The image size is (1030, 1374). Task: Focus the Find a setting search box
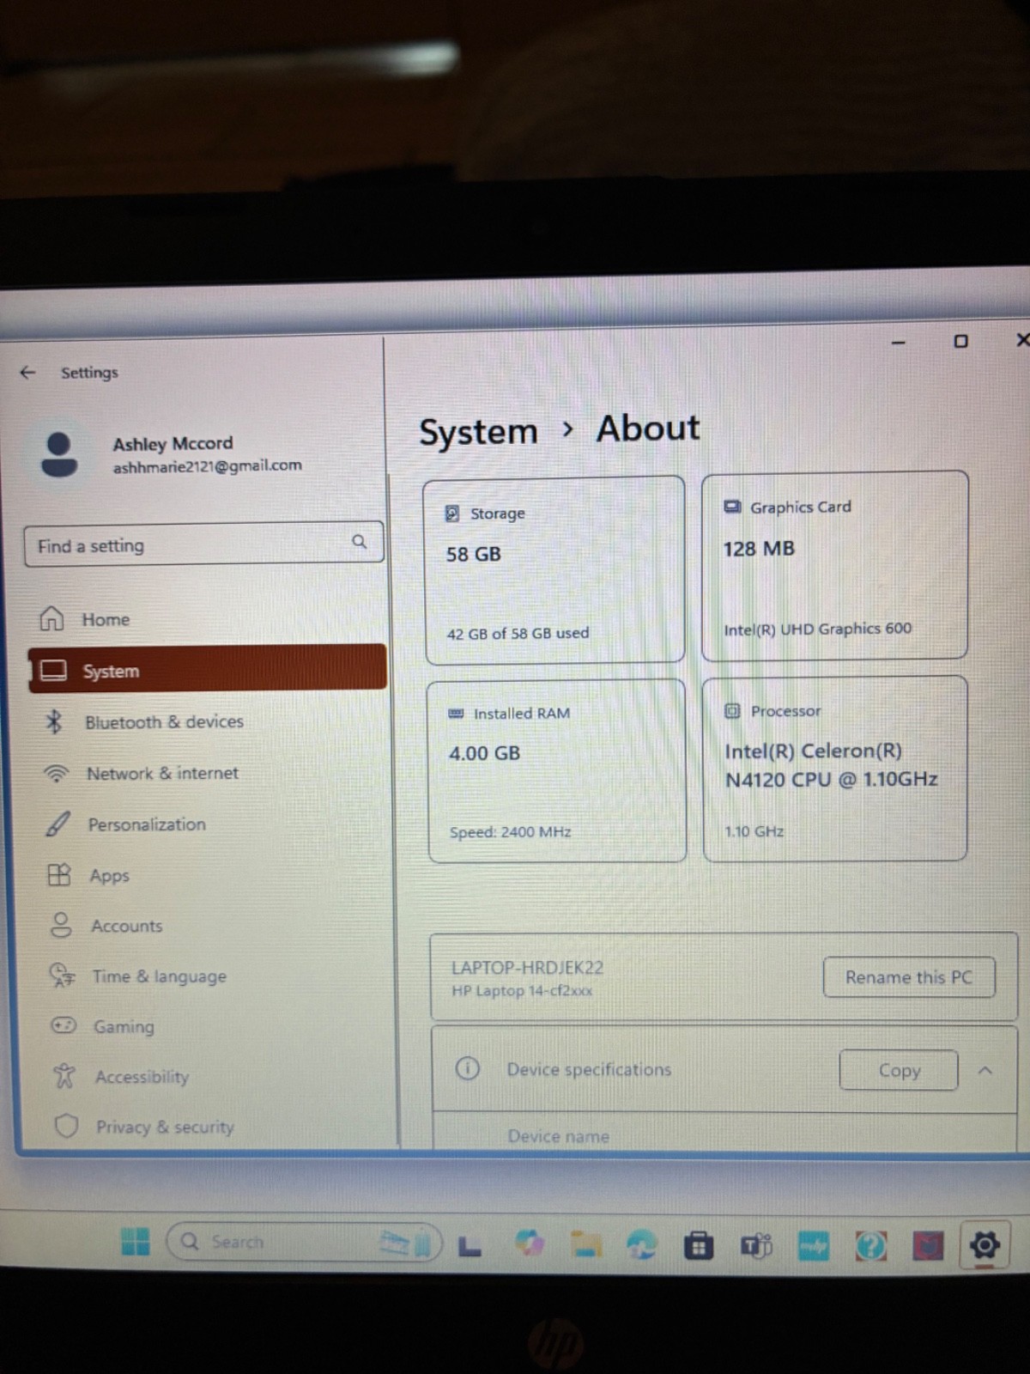click(203, 544)
